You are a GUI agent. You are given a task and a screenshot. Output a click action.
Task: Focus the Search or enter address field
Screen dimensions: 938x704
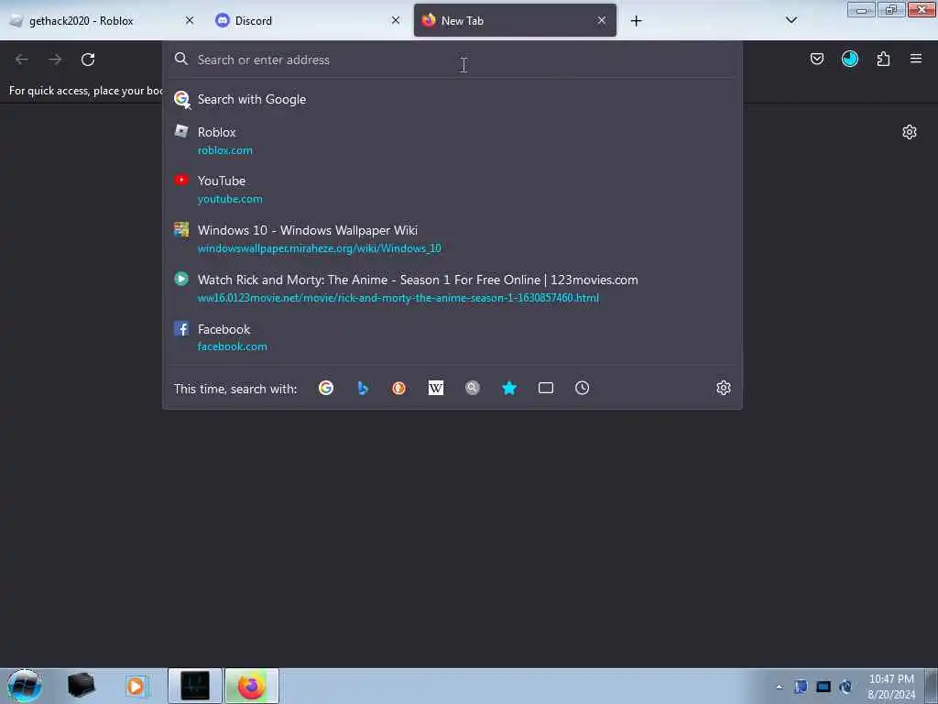click(453, 60)
